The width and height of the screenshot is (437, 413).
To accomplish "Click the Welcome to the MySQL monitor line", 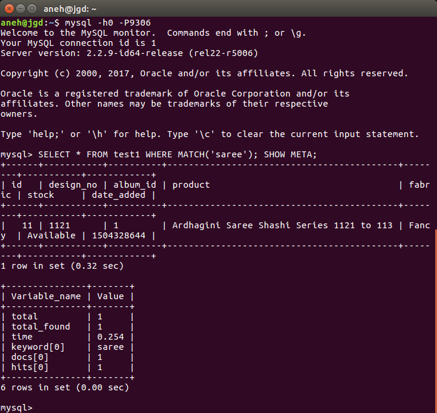I will (153, 33).
